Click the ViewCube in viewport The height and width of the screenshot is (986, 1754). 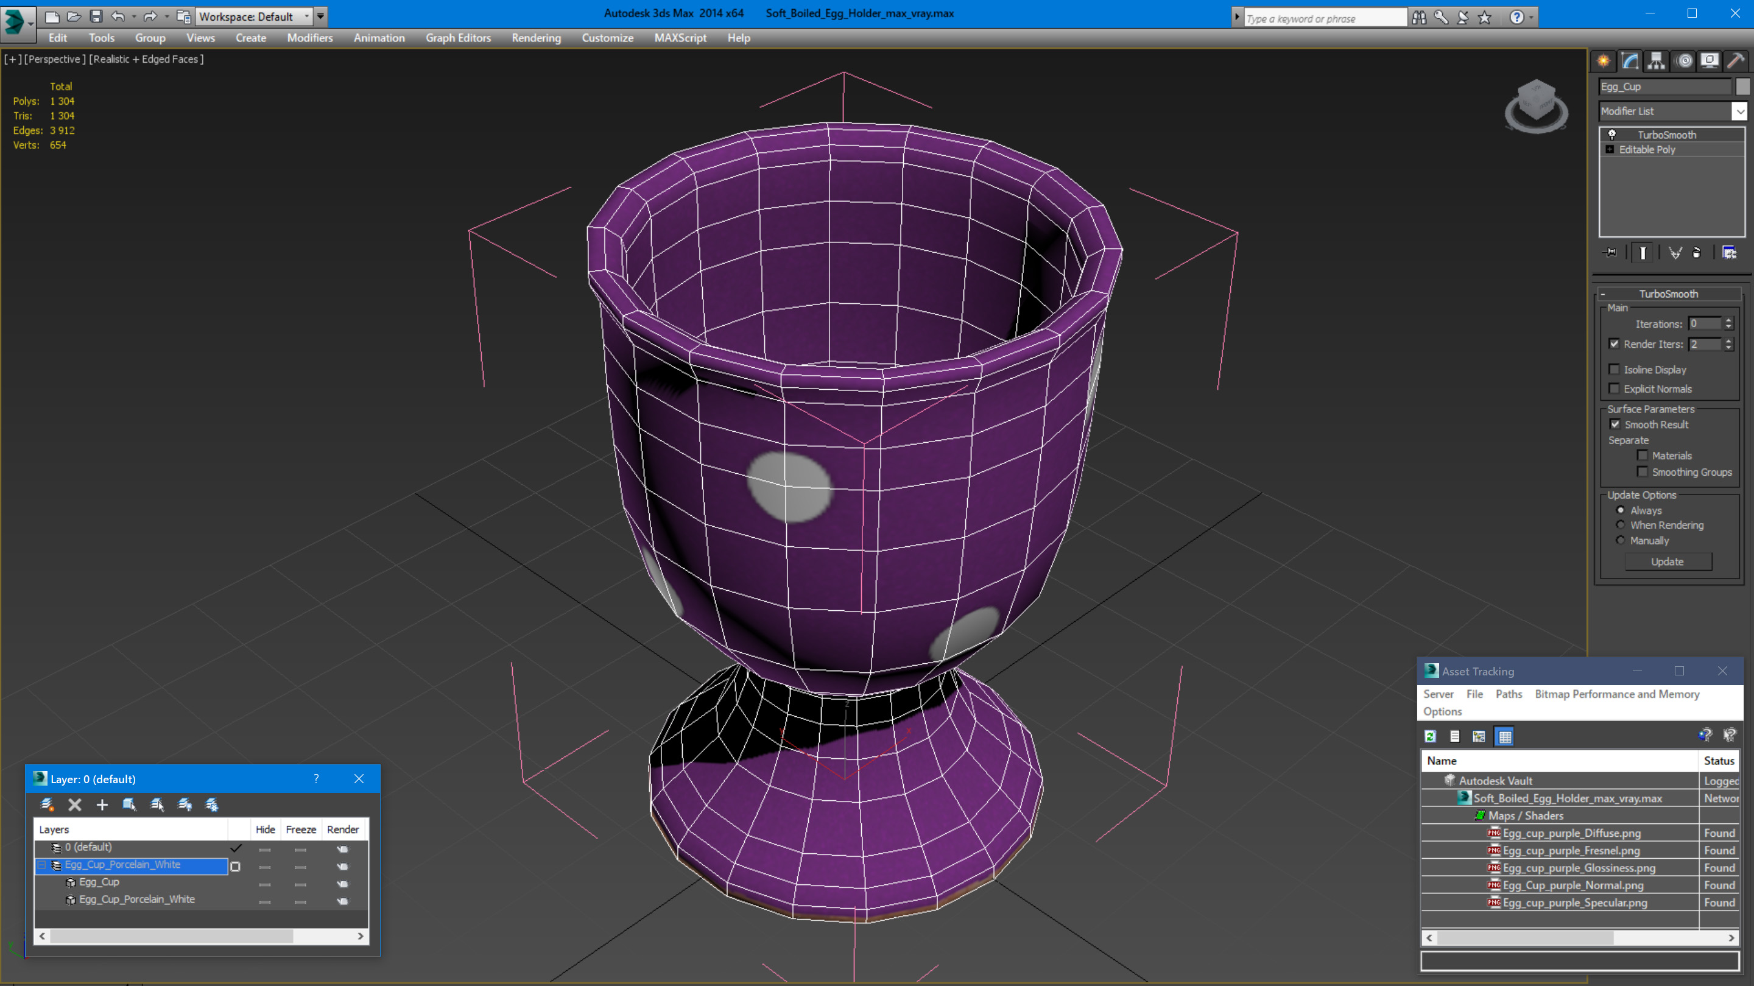1536,106
